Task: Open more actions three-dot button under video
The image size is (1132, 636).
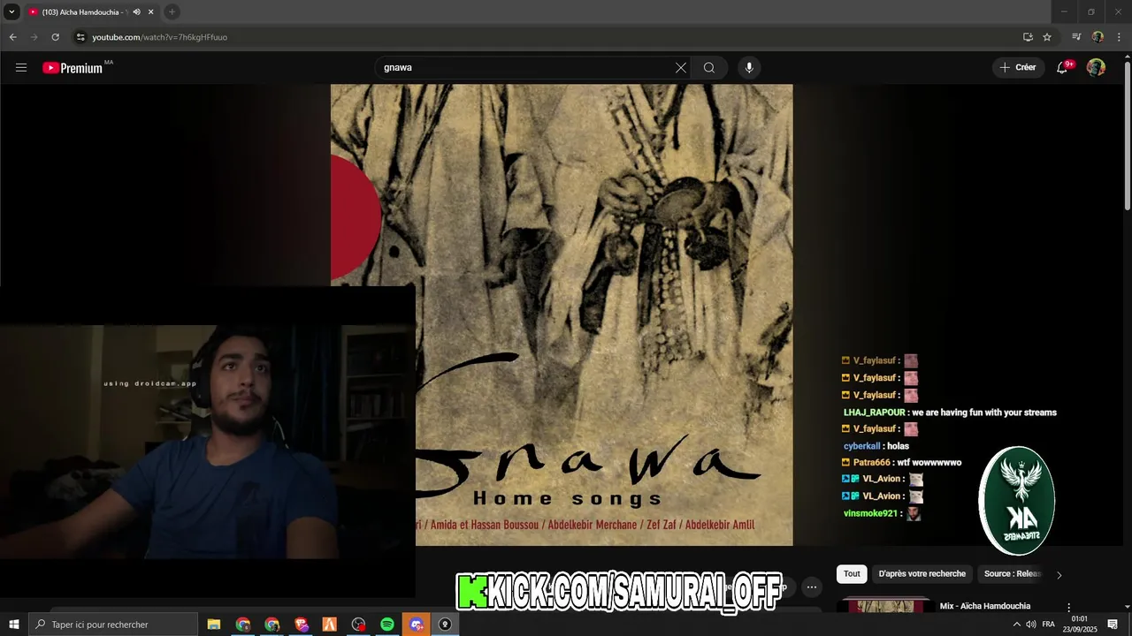Action: [811, 587]
